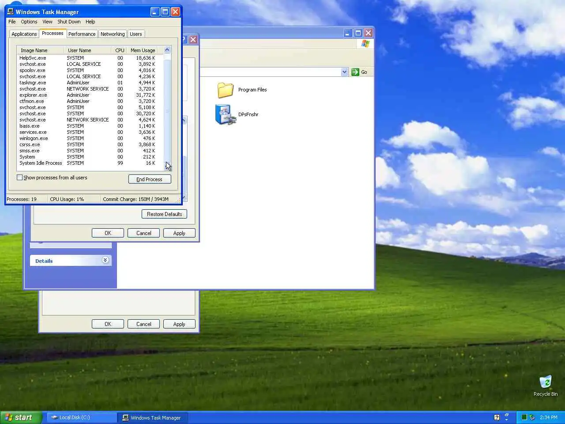Sort processes by Image Name column

coord(41,50)
